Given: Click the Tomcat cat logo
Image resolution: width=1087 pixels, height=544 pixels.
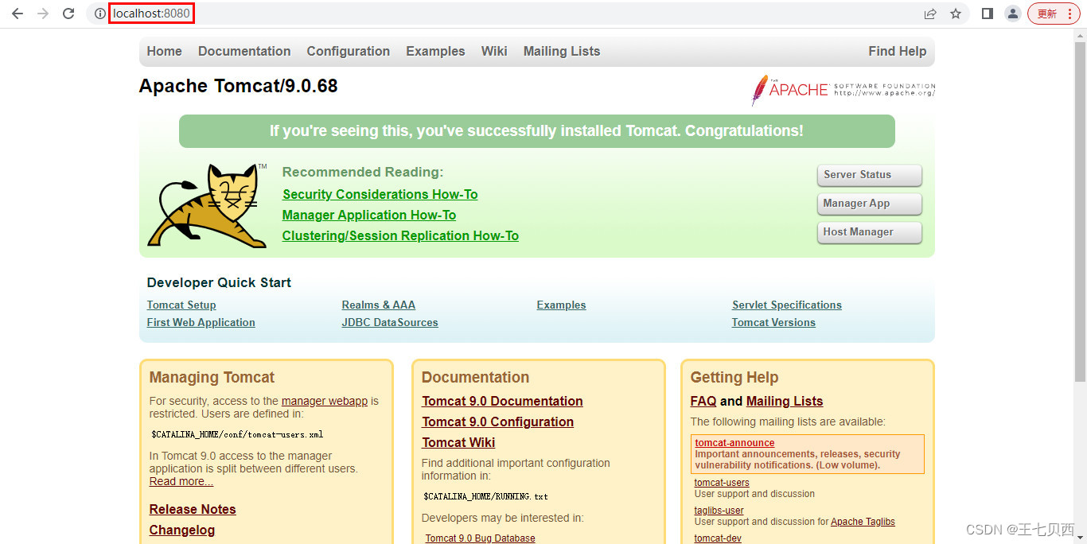Looking at the screenshot, I should (x=208, y=206).
